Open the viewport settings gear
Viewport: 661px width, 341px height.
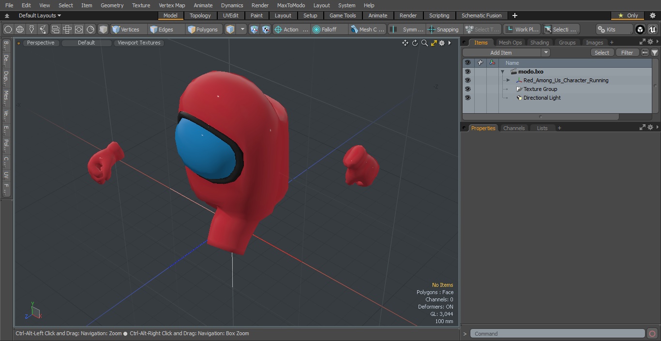pyautogui.click(x=442, y=43)
